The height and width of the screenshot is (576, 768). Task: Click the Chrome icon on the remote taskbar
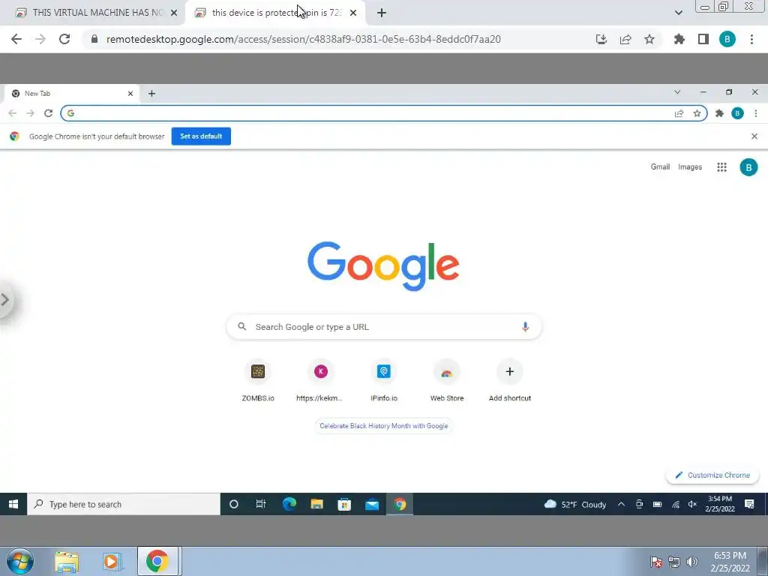point(400,504)
